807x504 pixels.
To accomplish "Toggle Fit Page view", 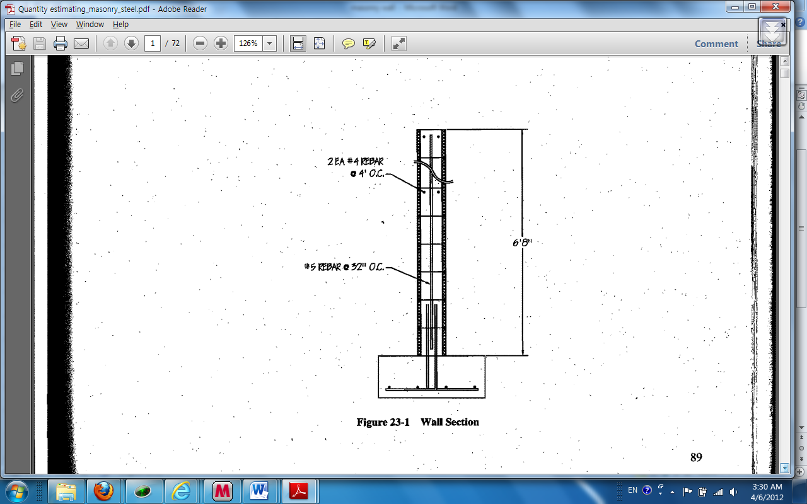I will pyautogui.click(x=318, y=43).
